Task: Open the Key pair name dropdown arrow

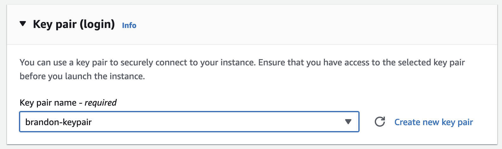Action: 348,122
